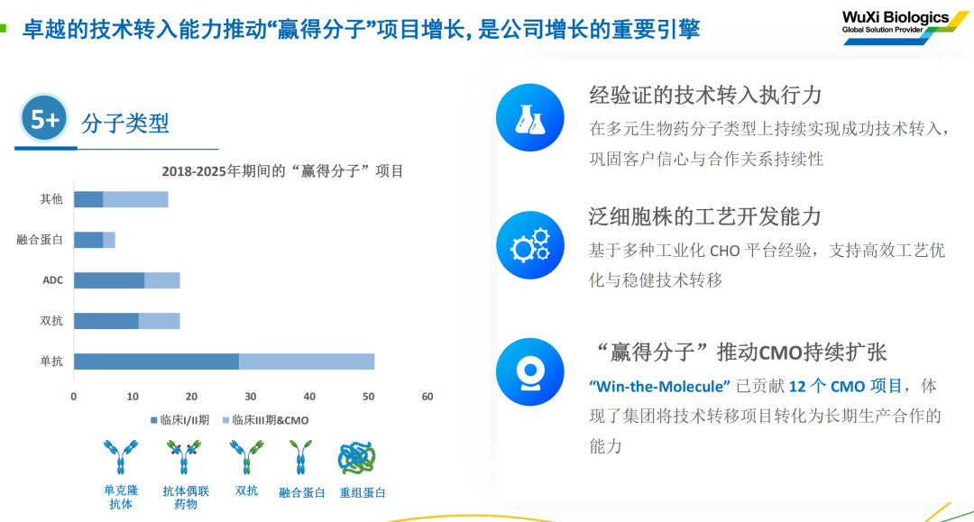The height and width of the screenshot is (522, 974).
Task: Click the dark blue segment of ADC bar
Action: point(108,280)
